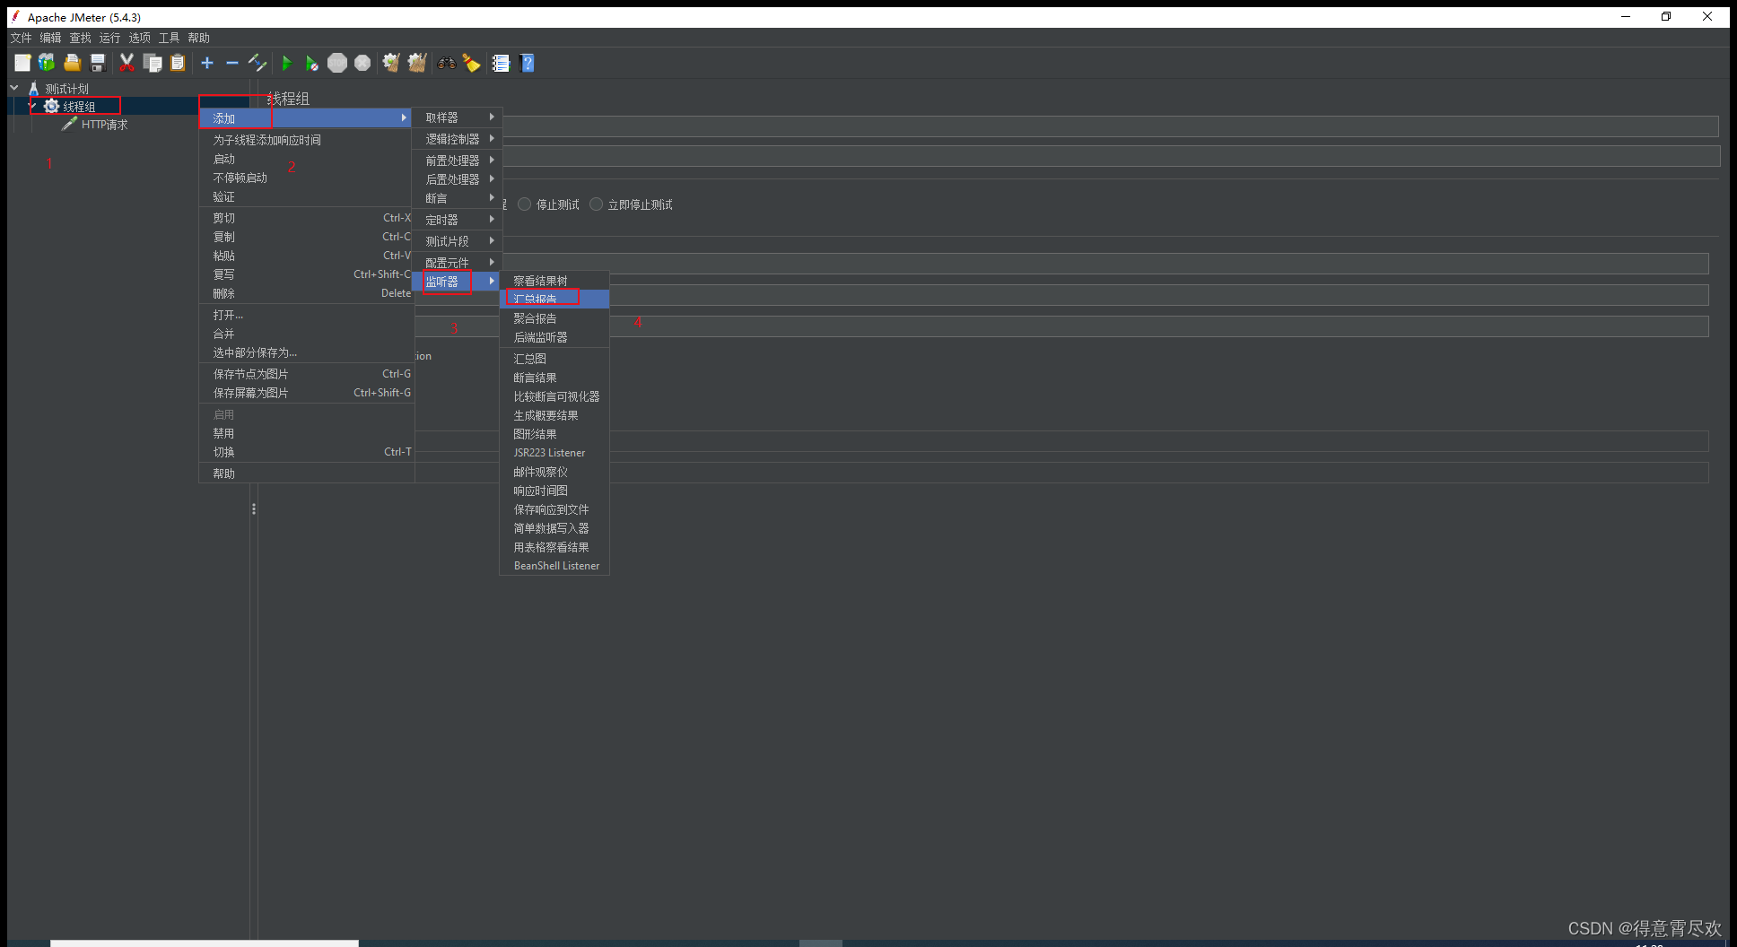Choose JSR223 Listener entry
This screenshot has height=947, width=1737.
click(554, 453)
